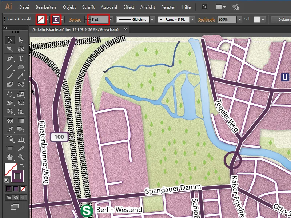Enable Draw Inside mode
The width and height of the screenshot is (291, 218).
click(23, 198)
